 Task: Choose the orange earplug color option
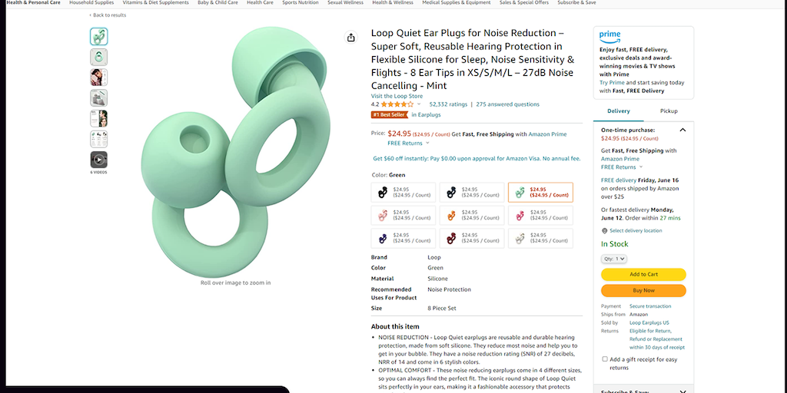click(x=472, y=216)
